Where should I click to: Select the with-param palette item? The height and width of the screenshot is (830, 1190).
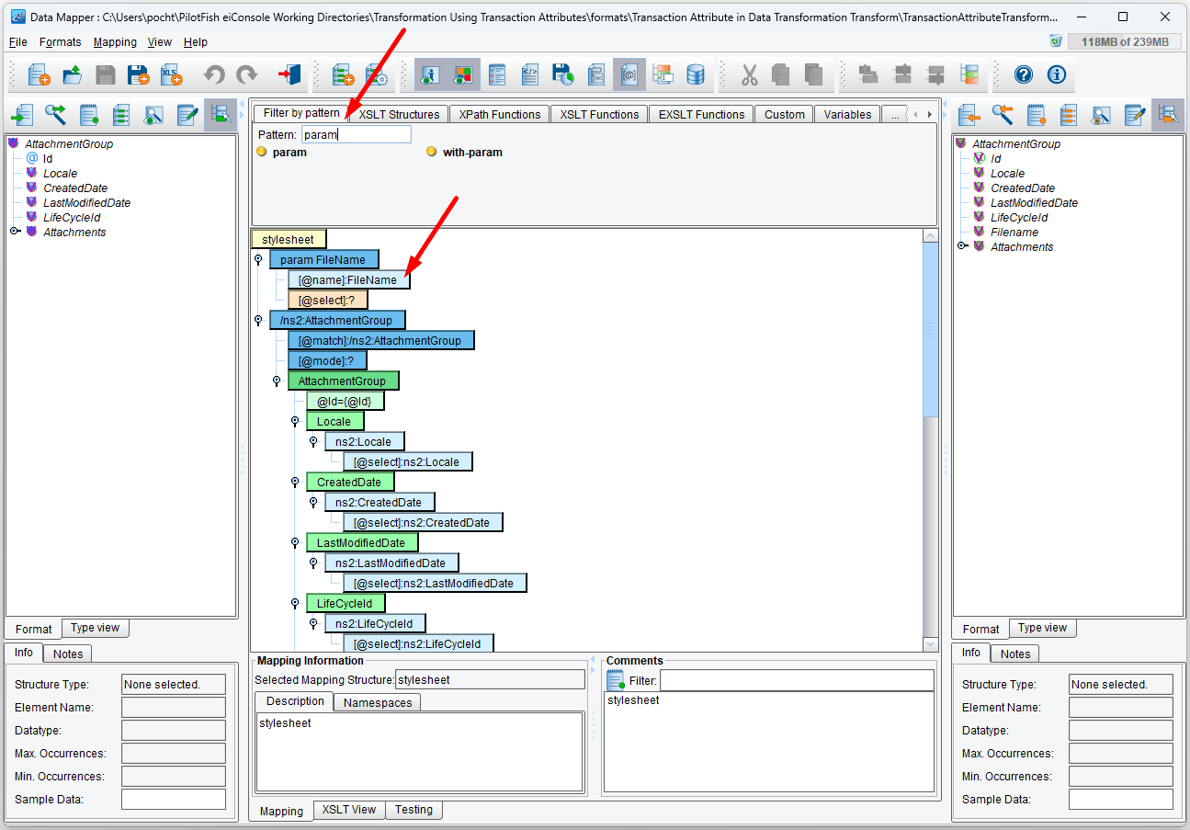465,153
